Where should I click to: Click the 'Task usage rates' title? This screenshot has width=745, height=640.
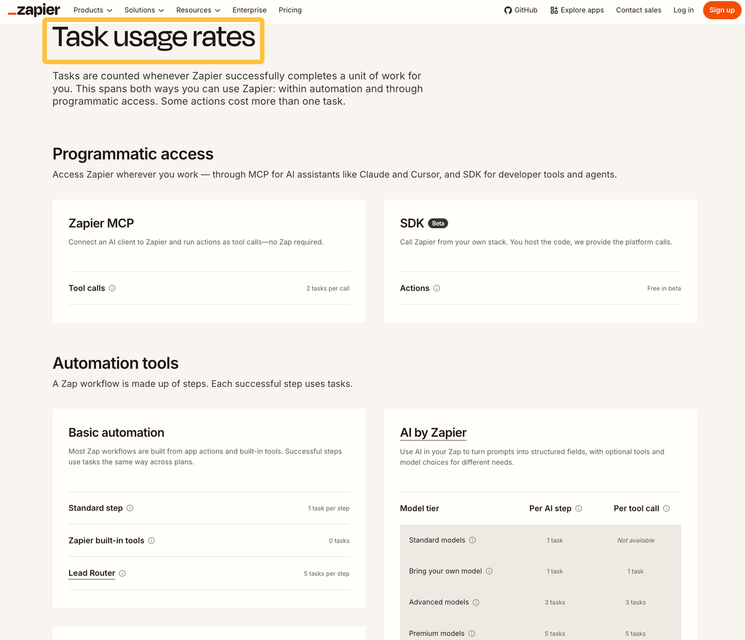click(154, 38)
